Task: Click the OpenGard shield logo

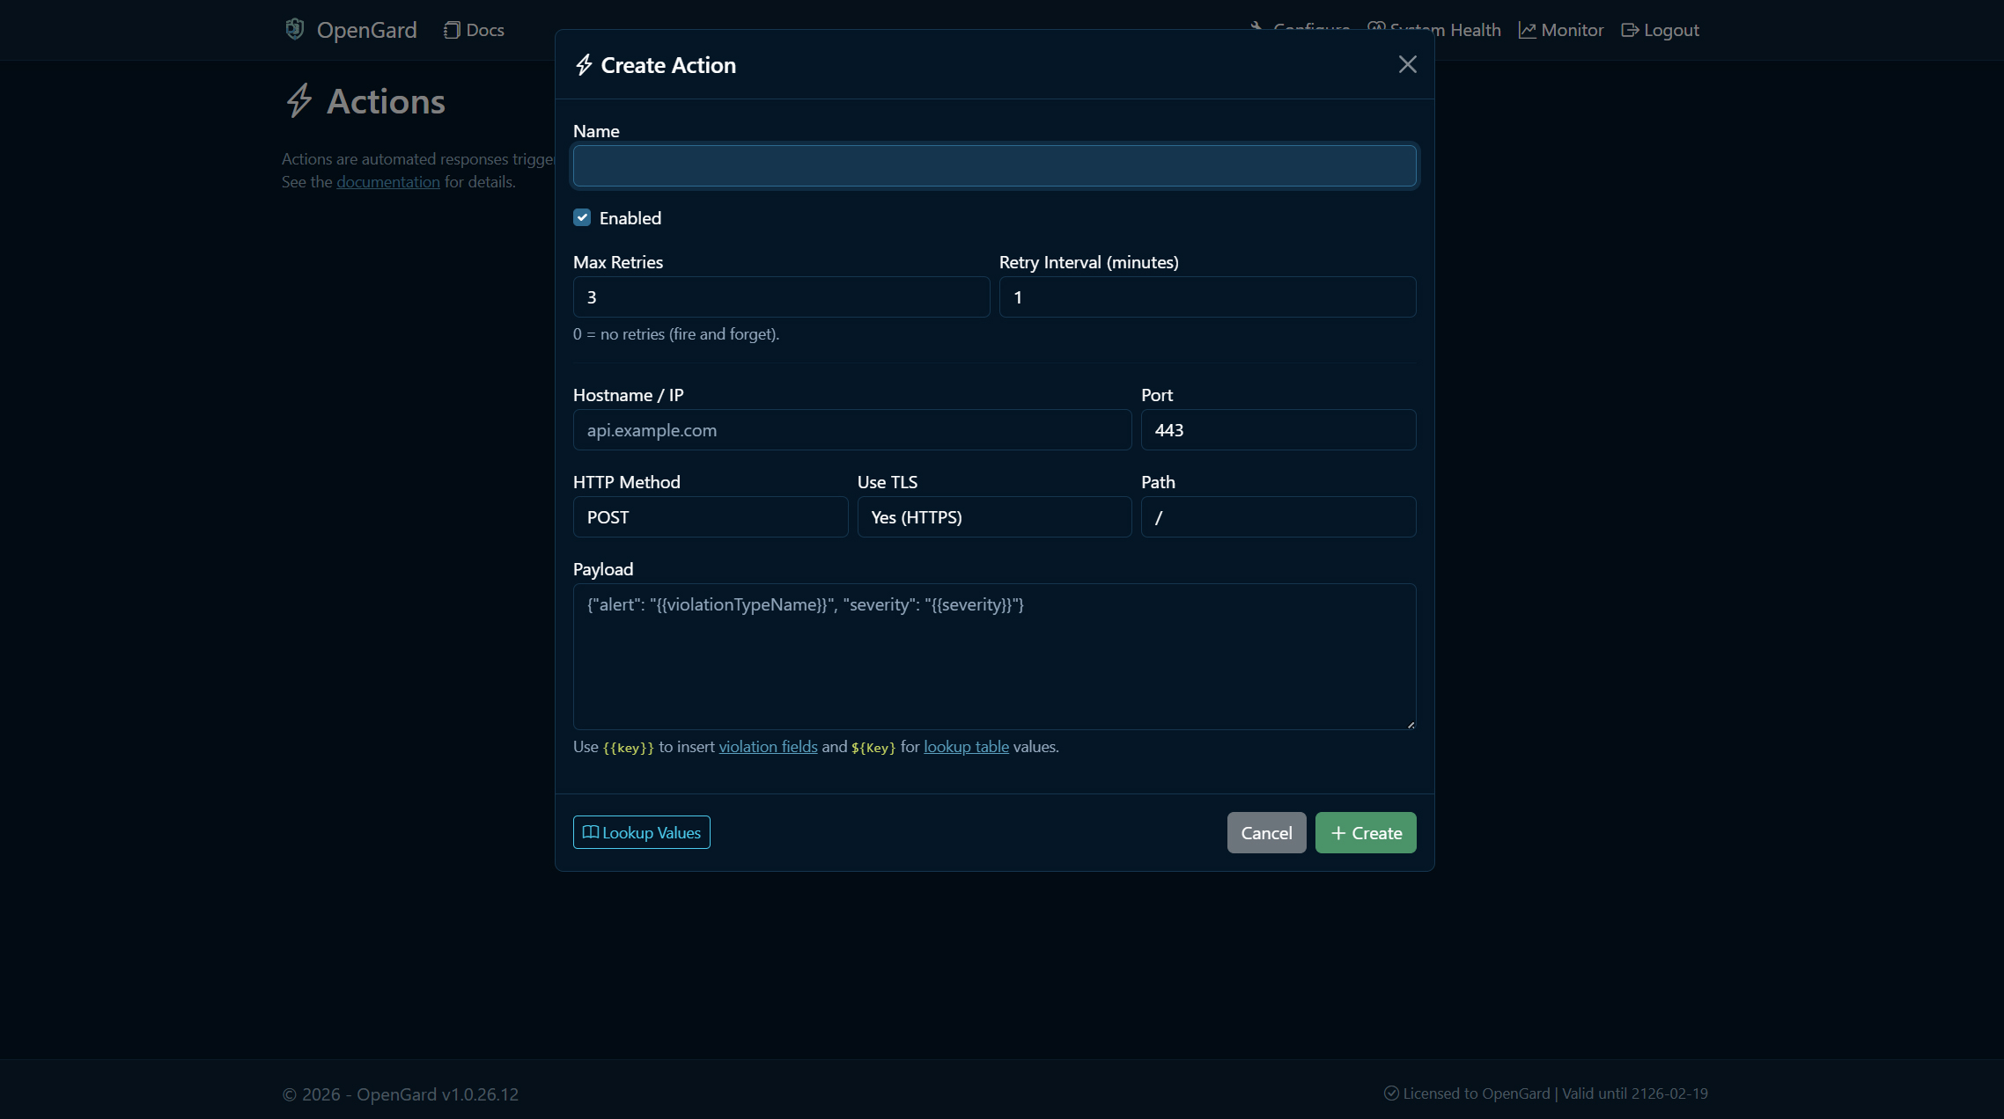Action: [x=295, y=28]
